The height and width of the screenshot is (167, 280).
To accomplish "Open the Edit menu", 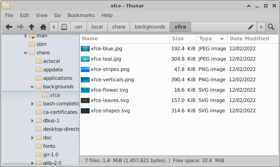I will [24, 16].
